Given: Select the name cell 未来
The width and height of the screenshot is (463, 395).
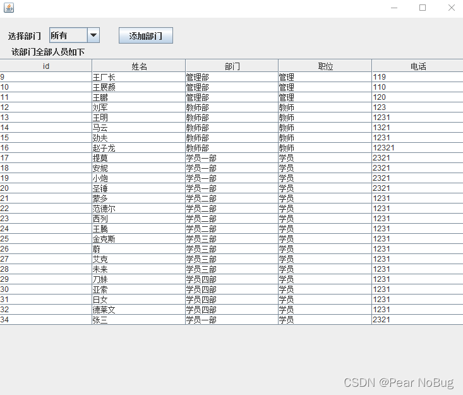Looking at the screenshot, I should [139, 269].
